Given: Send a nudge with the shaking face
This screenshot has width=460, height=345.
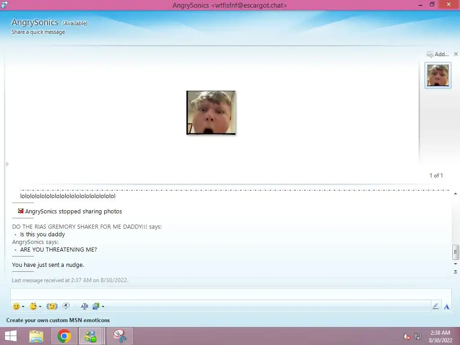Looking at the screenshot, I should point(52,306).
